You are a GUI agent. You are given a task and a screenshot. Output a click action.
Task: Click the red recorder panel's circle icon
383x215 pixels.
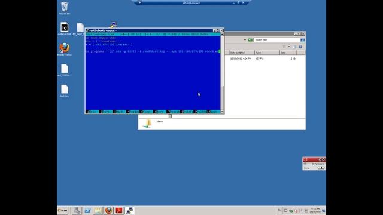click(305, 159)
